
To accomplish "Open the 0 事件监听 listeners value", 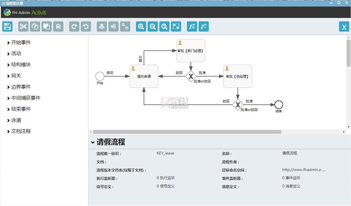I will click(291, 178).
